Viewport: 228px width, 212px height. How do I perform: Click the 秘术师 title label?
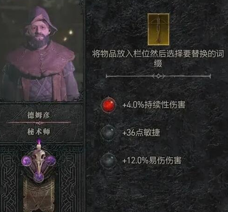click(x=39, y=132)
